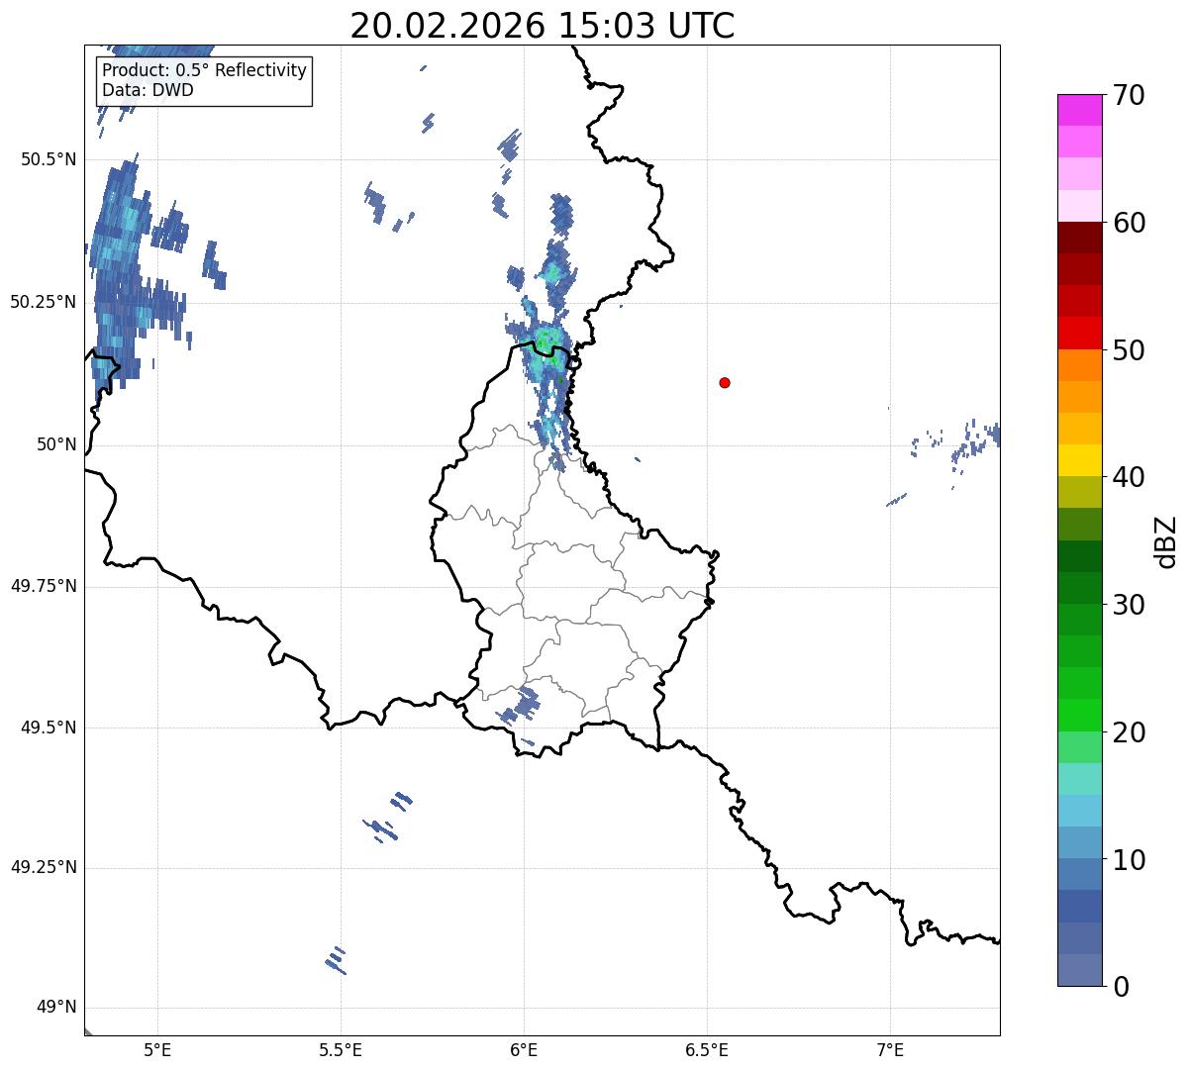Click the longitude label '5.5°E'

341,1050
